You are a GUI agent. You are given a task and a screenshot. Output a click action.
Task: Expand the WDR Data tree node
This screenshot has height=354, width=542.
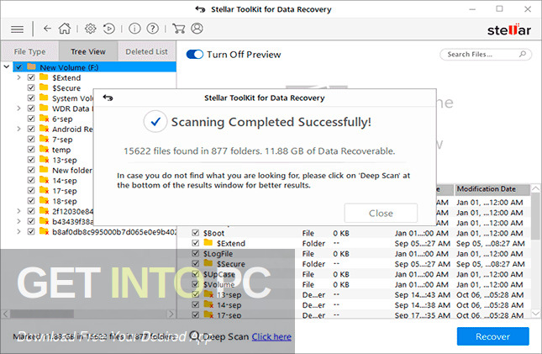click(x=18, y=108)
